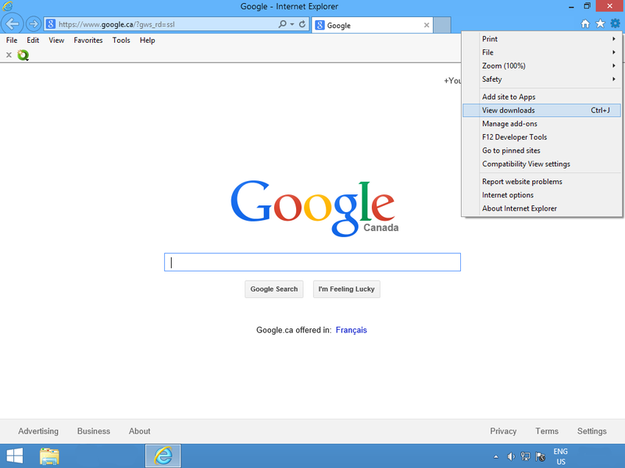Click the Français language link
The width and height of the screenshot is (625, 468).
351,330
